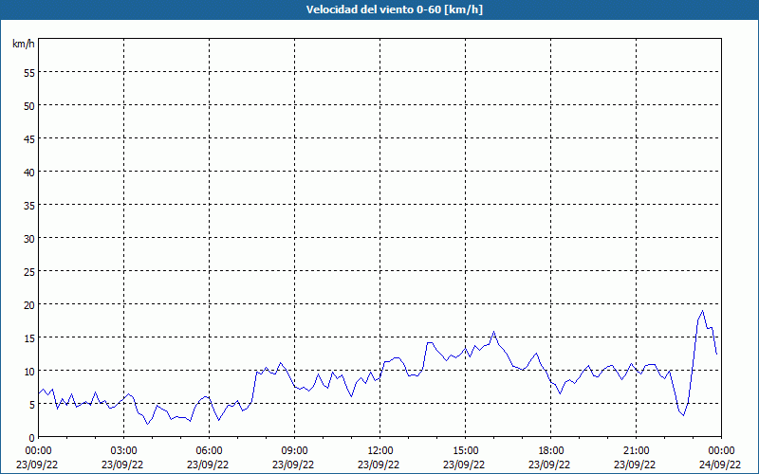This screenshot has height=474, width=759.
Task: Select the 40 y-axis tick label
Action: point(28,172)
